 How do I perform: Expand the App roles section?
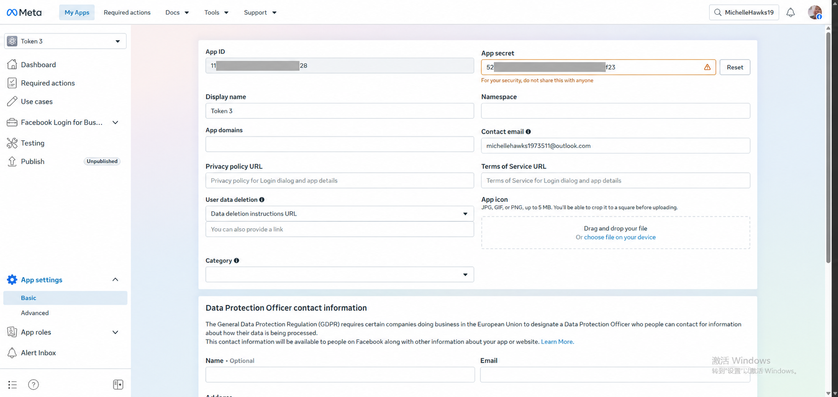[116, 332]
